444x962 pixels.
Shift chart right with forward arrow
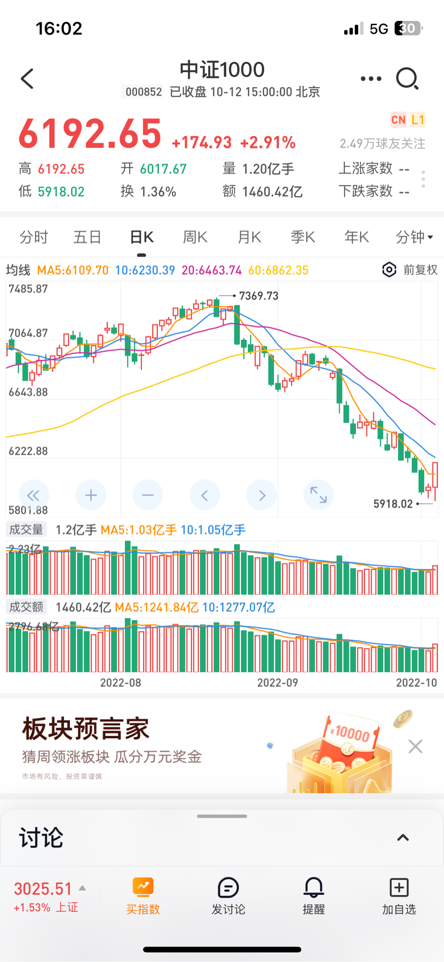(261, 495)
